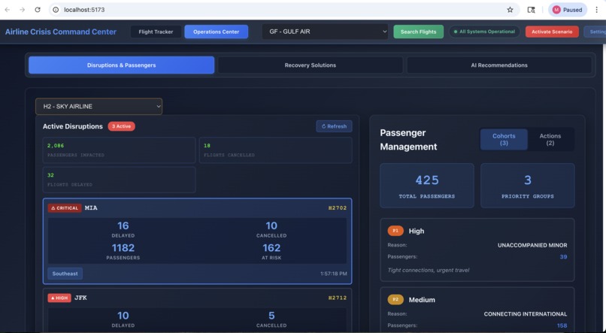The width and height of the screenshot is (606, 333).
Task: Click the CONNECTING INTERNATIONAL reason
Action: coord(526,313)
